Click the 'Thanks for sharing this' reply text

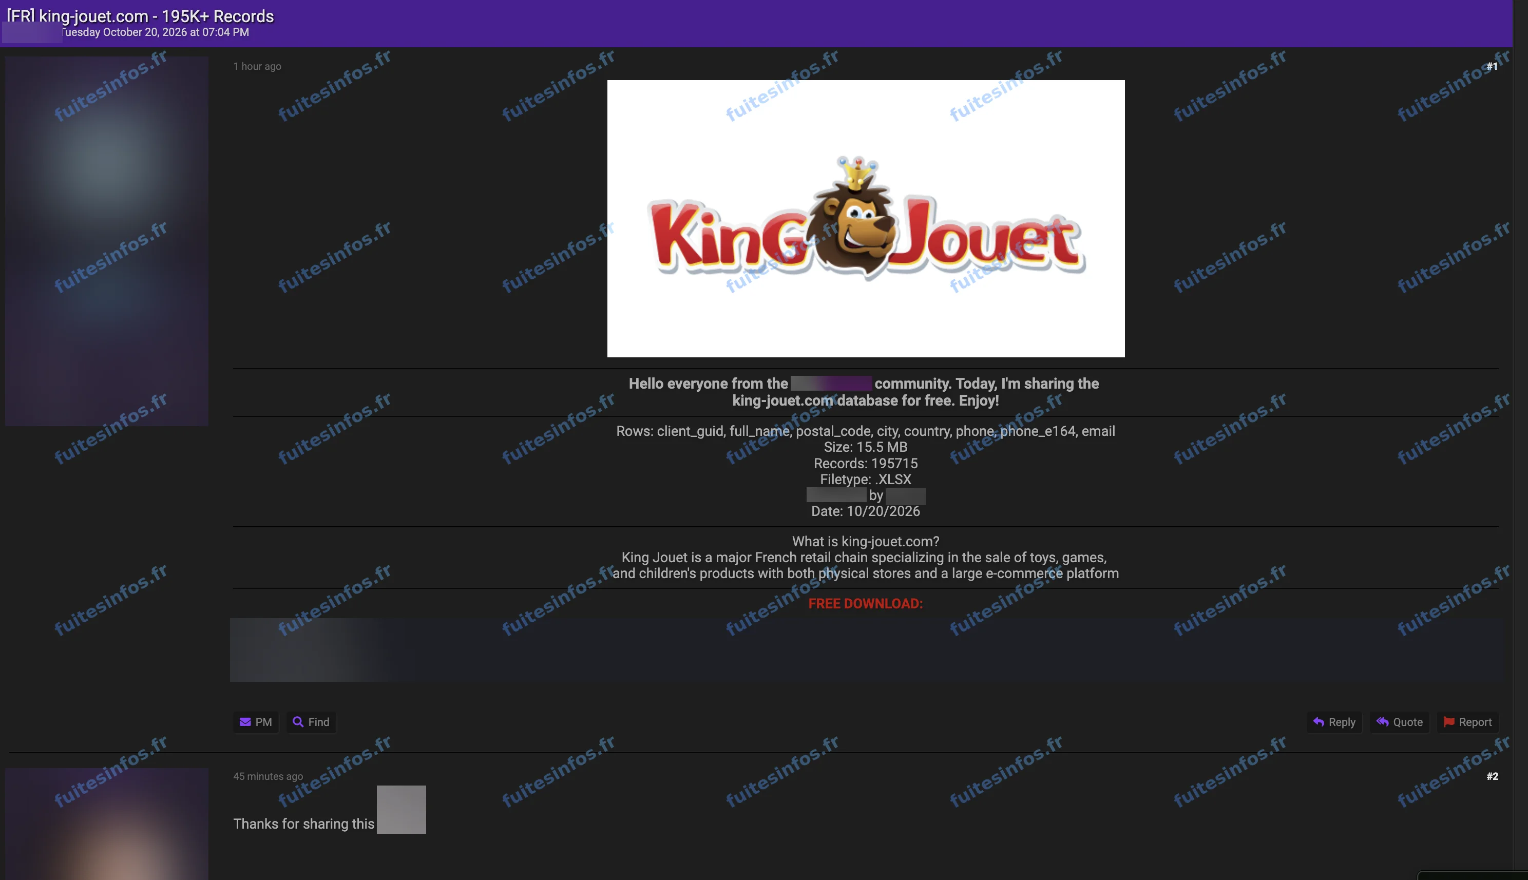[x=304, y=824]
